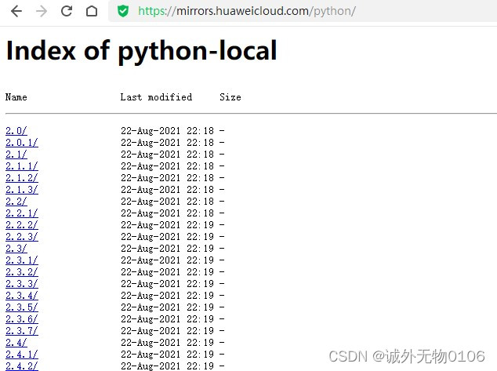Screen dimensions: 497x371
Task: Click the green security shield icon
Action: [123, 12]
